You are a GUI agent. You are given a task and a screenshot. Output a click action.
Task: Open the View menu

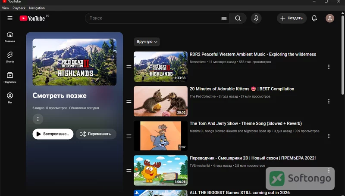pos(6,8)
